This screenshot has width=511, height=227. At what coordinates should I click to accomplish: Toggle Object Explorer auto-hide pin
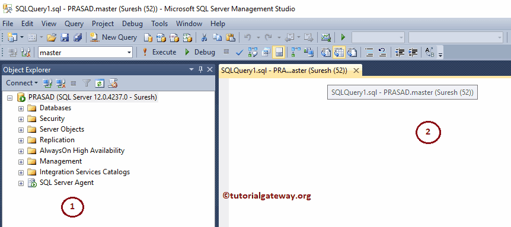201,69
